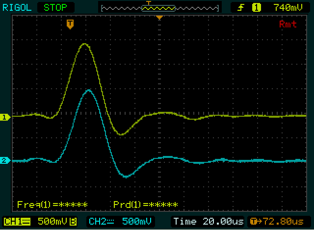Image resolution: width=314 pixels, height=230 pixels.
Task: Click the bandwidth limit B icon
Action: click(73, 222)
